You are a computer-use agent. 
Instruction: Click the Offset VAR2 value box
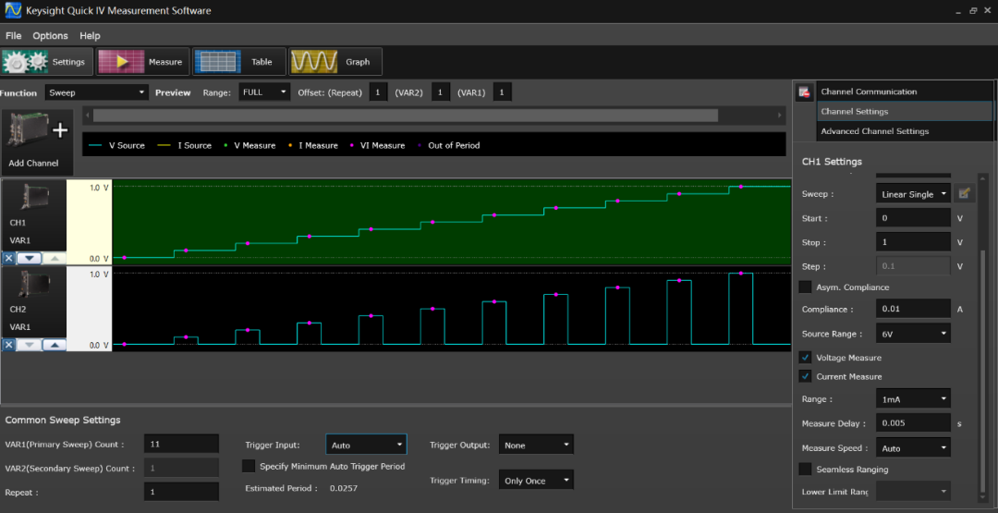click(440, 92)
